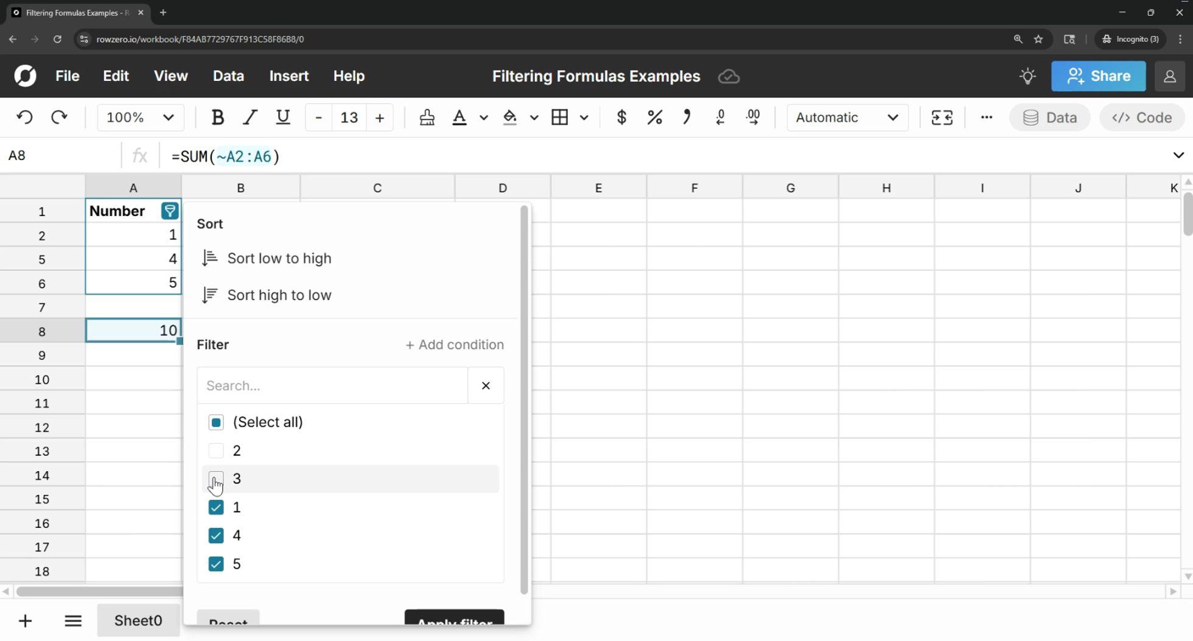Open the Insert menu
Screen dimensions: 1193x641
click(x=289, y=76)
